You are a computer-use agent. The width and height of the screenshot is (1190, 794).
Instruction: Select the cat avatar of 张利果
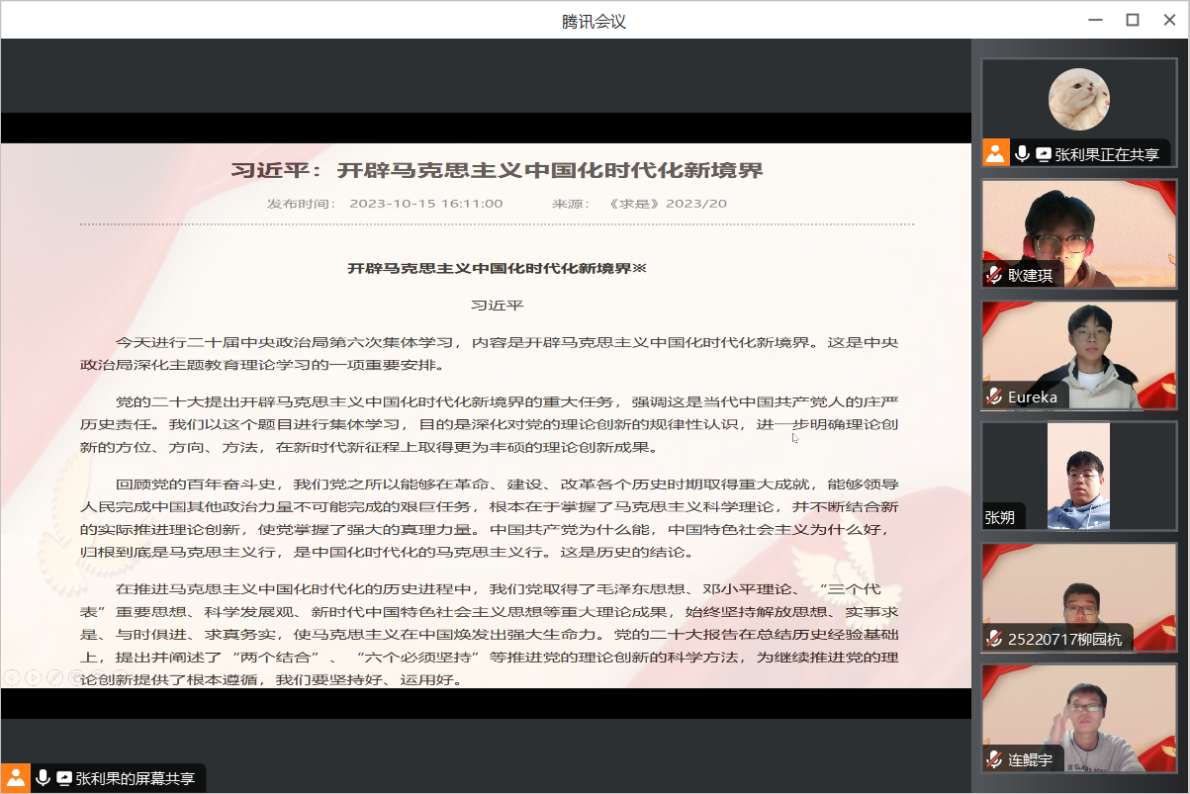pos(1078,99)
